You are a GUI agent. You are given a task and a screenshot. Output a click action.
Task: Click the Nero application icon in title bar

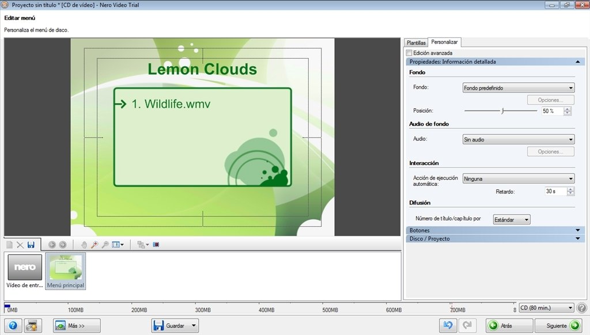point(5,5)
